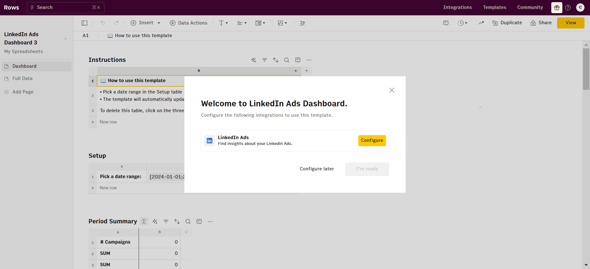Image resolution: width=590 pixels, height=269 pixels.
Task: Select the '# Campaigns' cell
Action: pos(118,242)
